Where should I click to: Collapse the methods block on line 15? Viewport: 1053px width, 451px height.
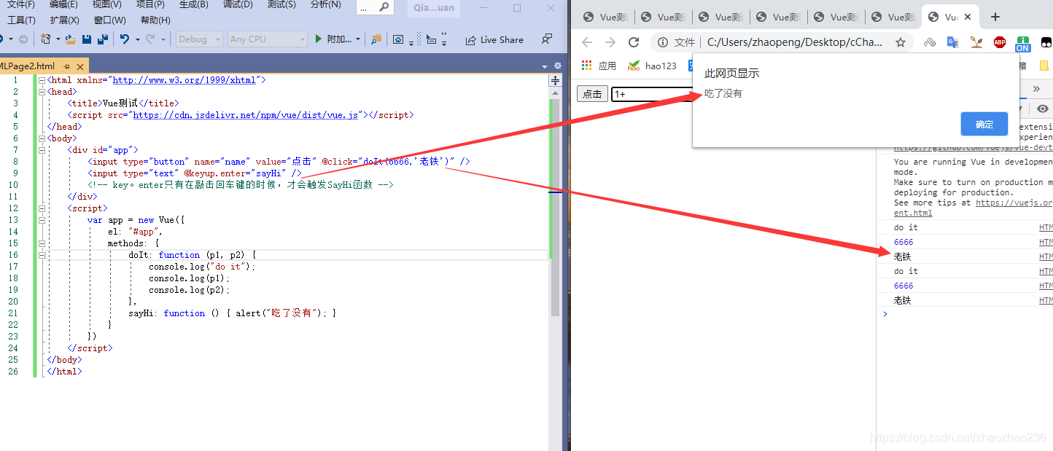[42, 243]
